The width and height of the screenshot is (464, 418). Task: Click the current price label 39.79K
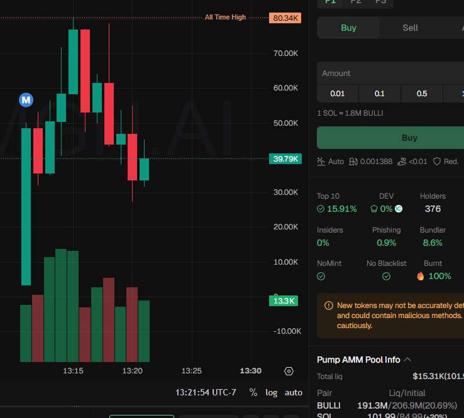click(x=285, y=159)
